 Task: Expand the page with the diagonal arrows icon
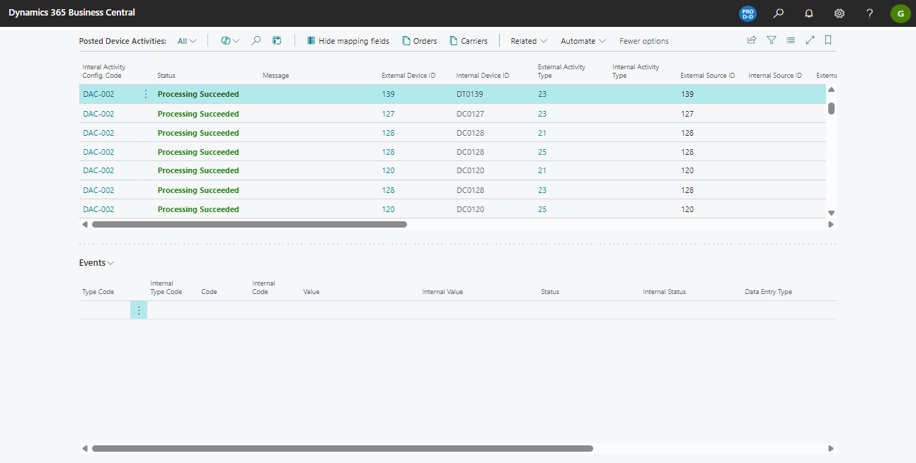point(811,40)
